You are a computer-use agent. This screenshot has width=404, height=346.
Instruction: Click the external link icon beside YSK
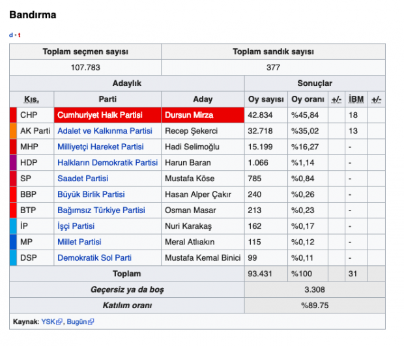tap(60, 322)
